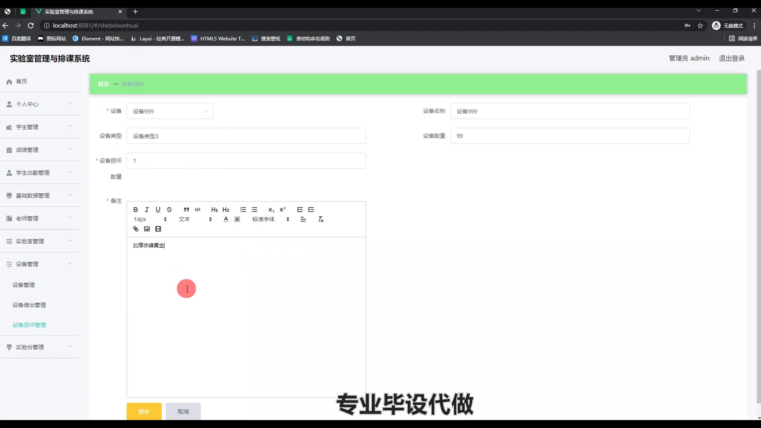Apply Heading 2 style

coord(226,210)
